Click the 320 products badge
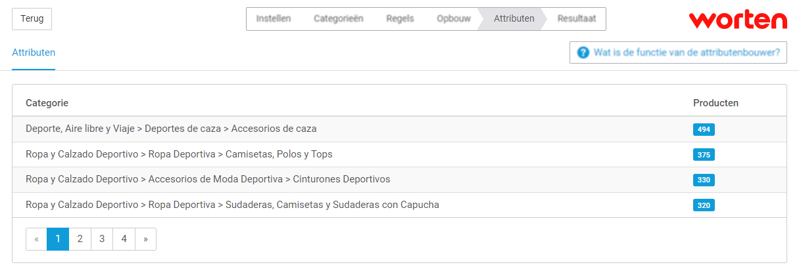Image resolution: width=799 pixels, height=269 pixels. coord(703,205)
